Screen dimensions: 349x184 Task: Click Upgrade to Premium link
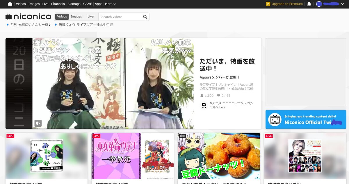(x=287, y=4)
